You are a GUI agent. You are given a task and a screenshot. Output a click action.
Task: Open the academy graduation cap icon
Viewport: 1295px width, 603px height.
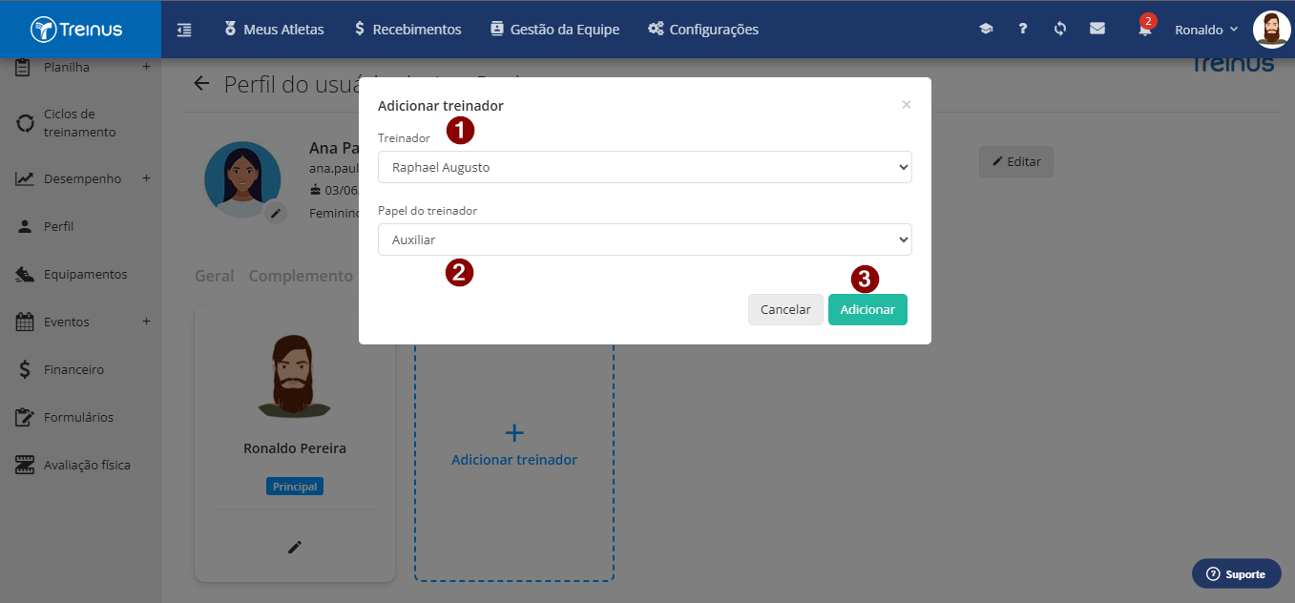pos(986,30)
